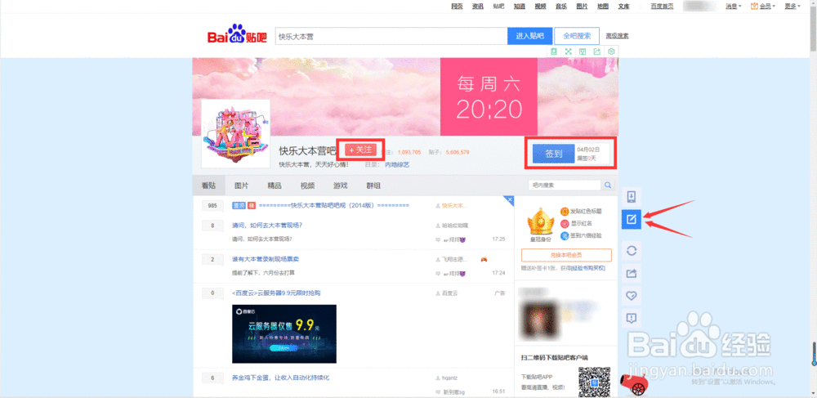This screenshot has height=398, width=817.
Task: Switch to the 看贴 tab
Action: coord(208,186)
